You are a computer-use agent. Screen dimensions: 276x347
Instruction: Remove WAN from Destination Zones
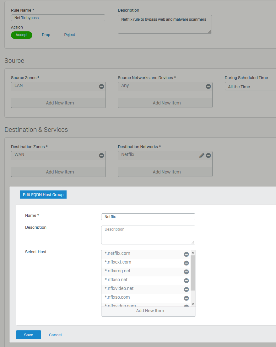tap(101, 155)
